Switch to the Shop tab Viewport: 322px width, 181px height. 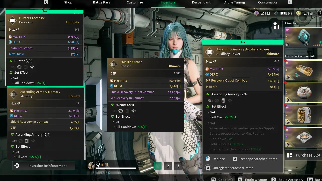(x=68, y=3)
